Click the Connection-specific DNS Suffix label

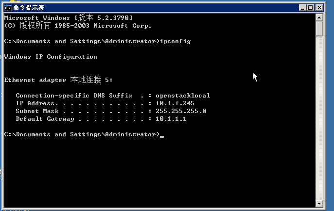point(74,96)
